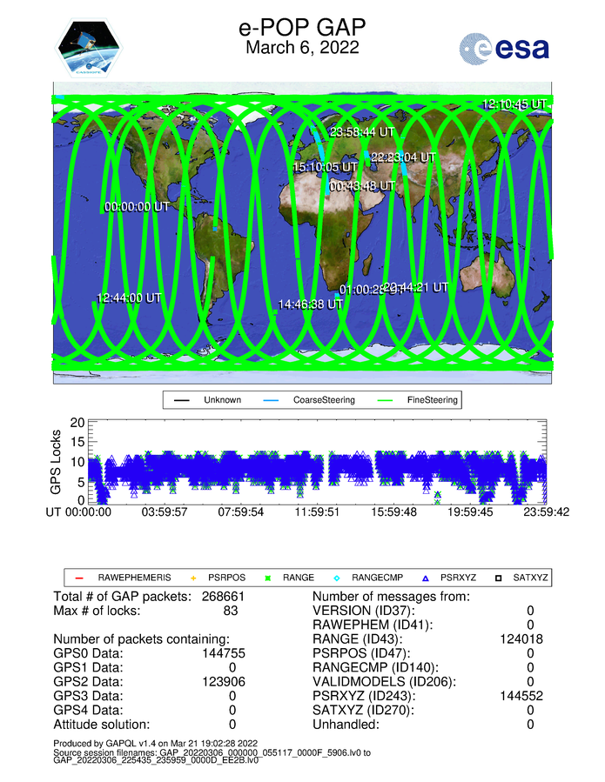Click the e-POP satellite mission logo

tap(90, 49)
